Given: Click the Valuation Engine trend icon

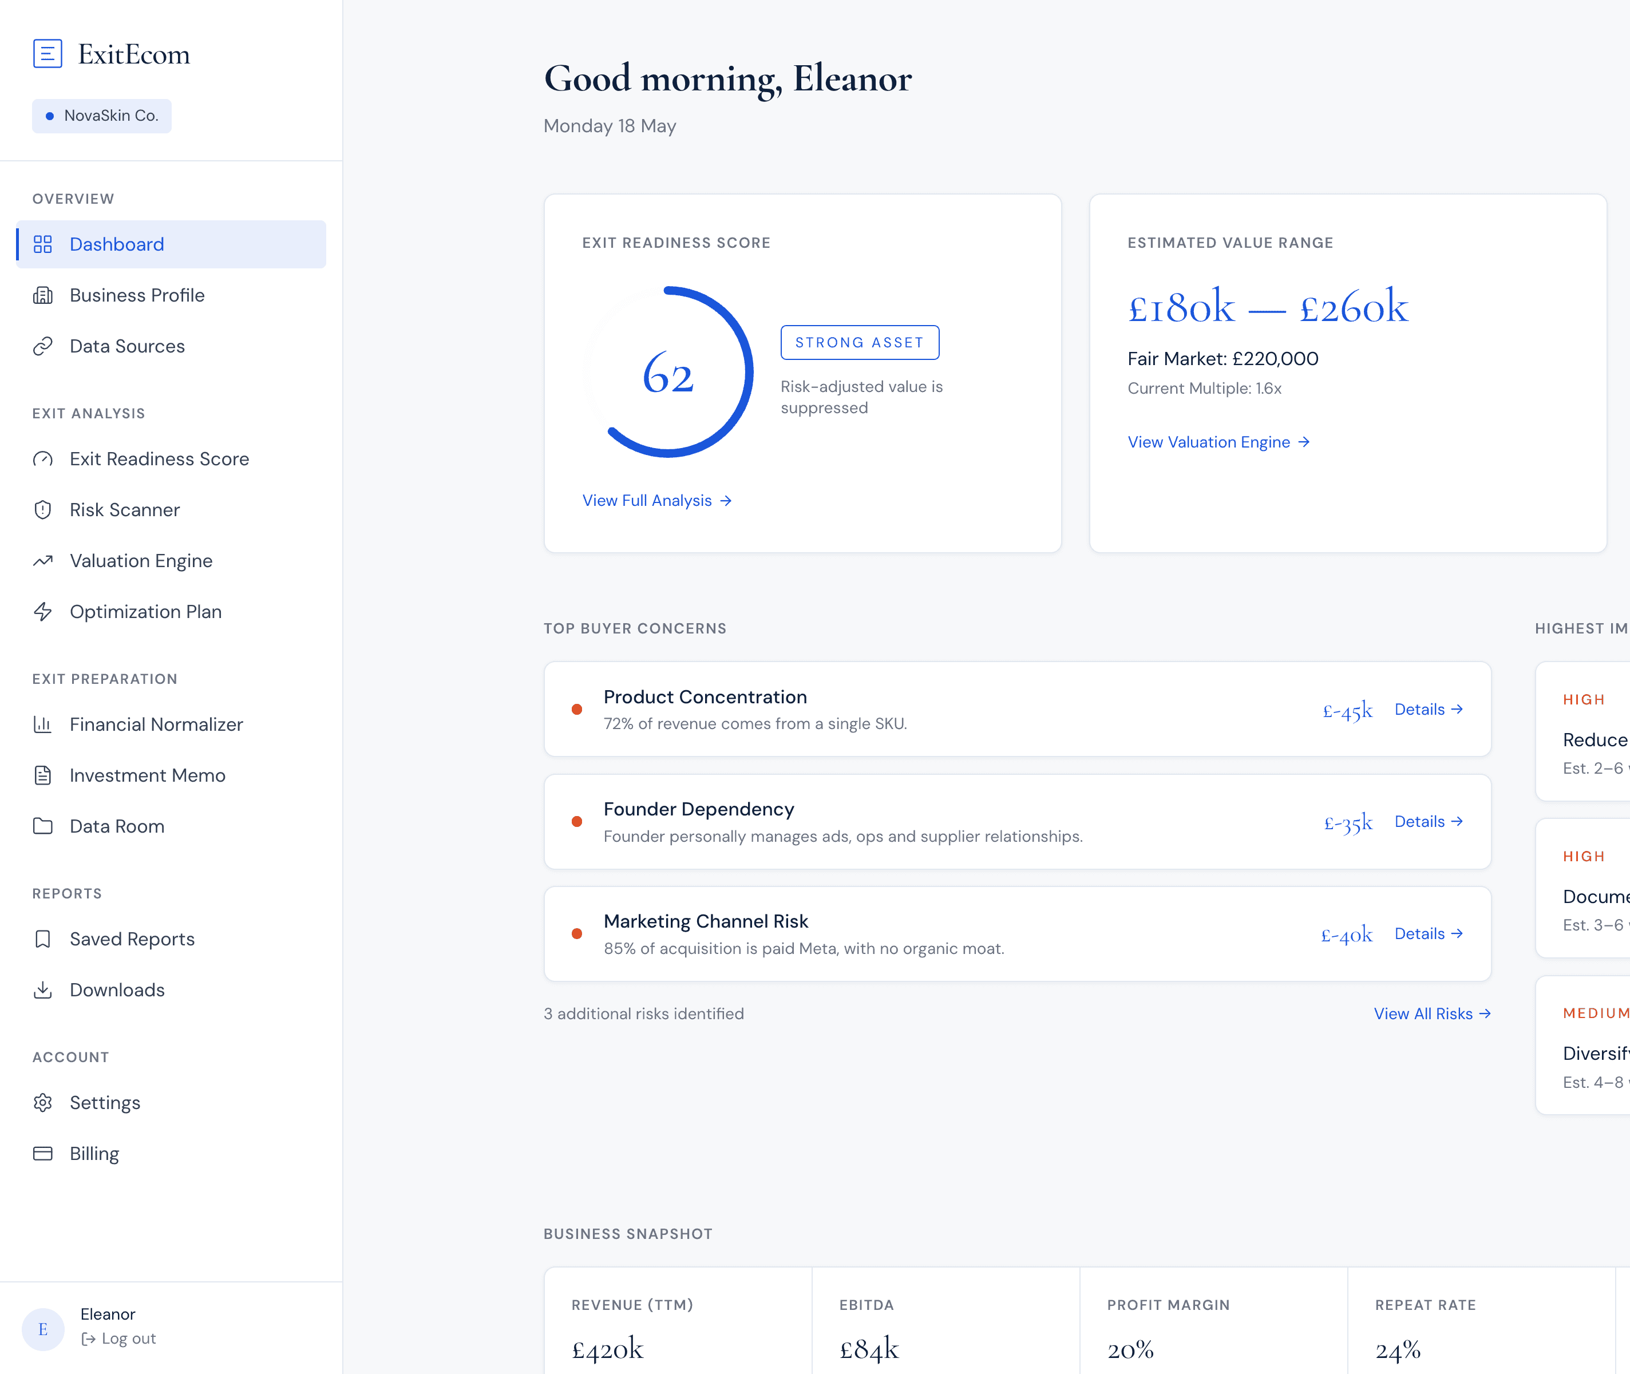Looking at the screenshot, I should pyautogui.click(x=43, y=561).
